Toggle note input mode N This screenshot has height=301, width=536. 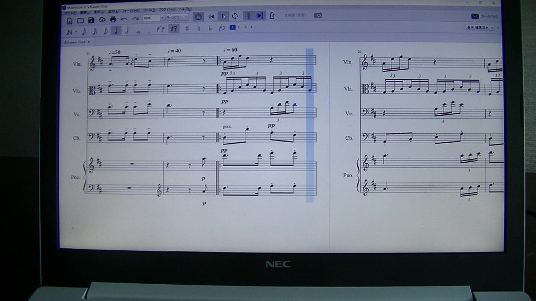click(x=69, y=32)
